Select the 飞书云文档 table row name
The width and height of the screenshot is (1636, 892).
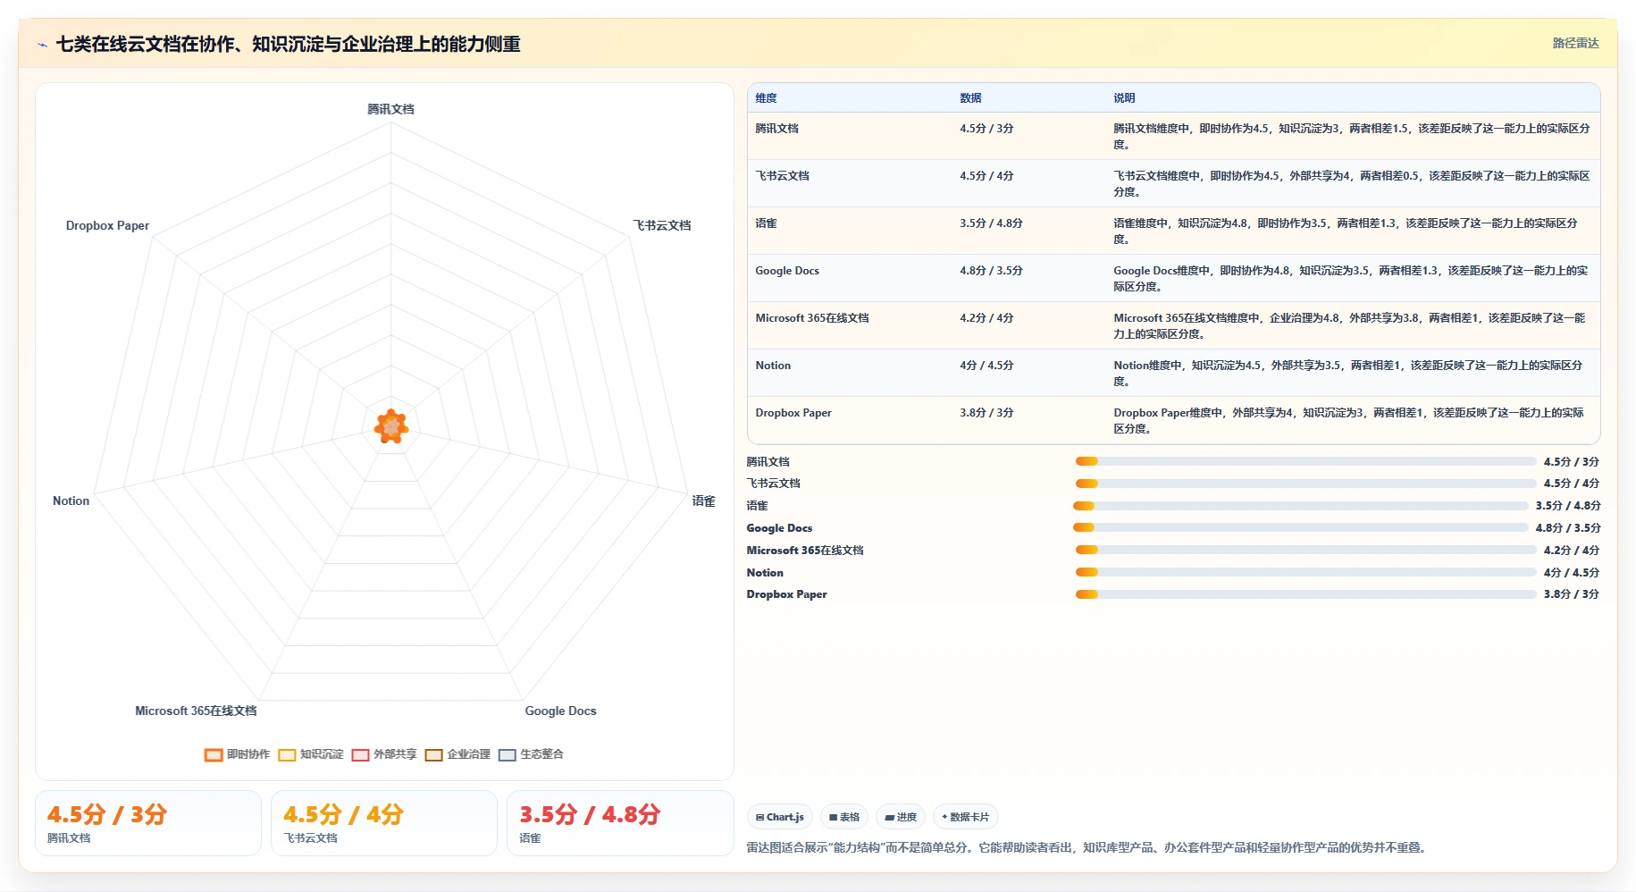782,176
